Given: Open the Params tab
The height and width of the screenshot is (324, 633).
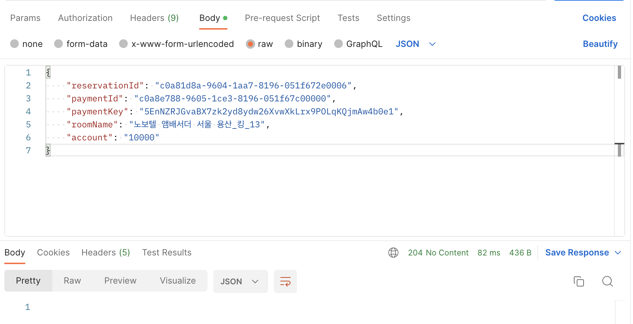Looking at the screenshot, I should pos(25,18).
